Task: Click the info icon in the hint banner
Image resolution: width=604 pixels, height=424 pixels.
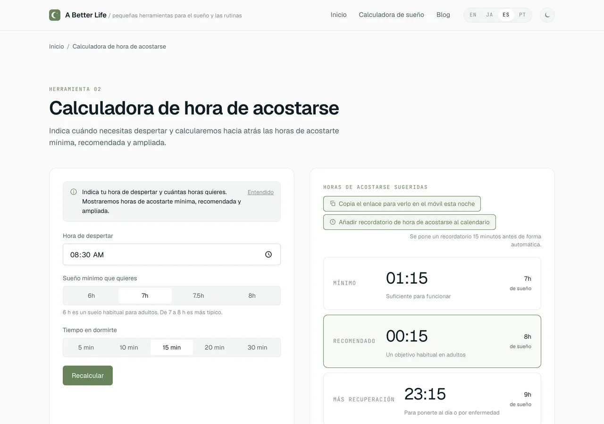Action: click(74, 192)
